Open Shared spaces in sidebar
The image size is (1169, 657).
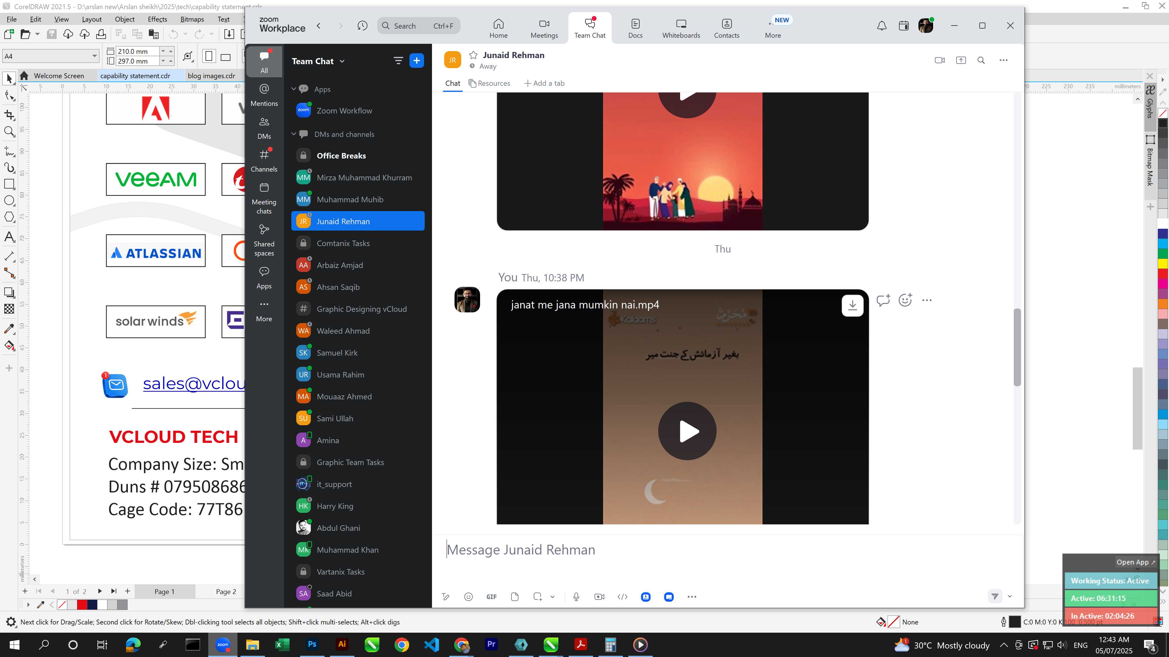coord(264,240)
